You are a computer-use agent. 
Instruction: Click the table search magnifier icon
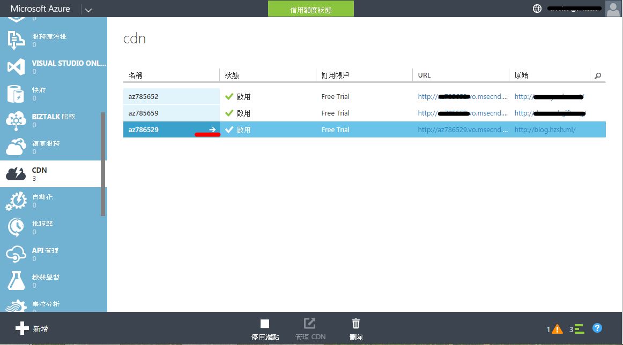[598, 75]
